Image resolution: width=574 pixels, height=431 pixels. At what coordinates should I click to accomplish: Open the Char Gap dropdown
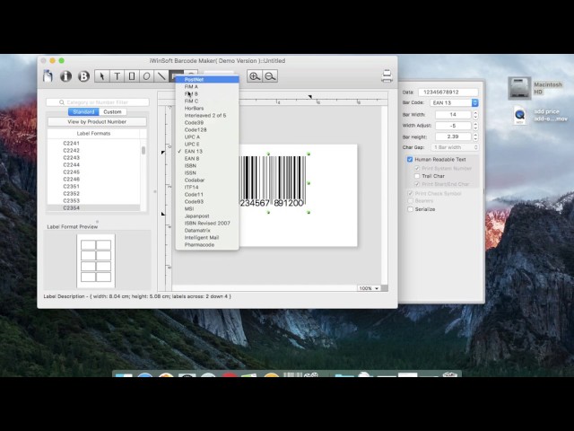click(x=454, y=147)
